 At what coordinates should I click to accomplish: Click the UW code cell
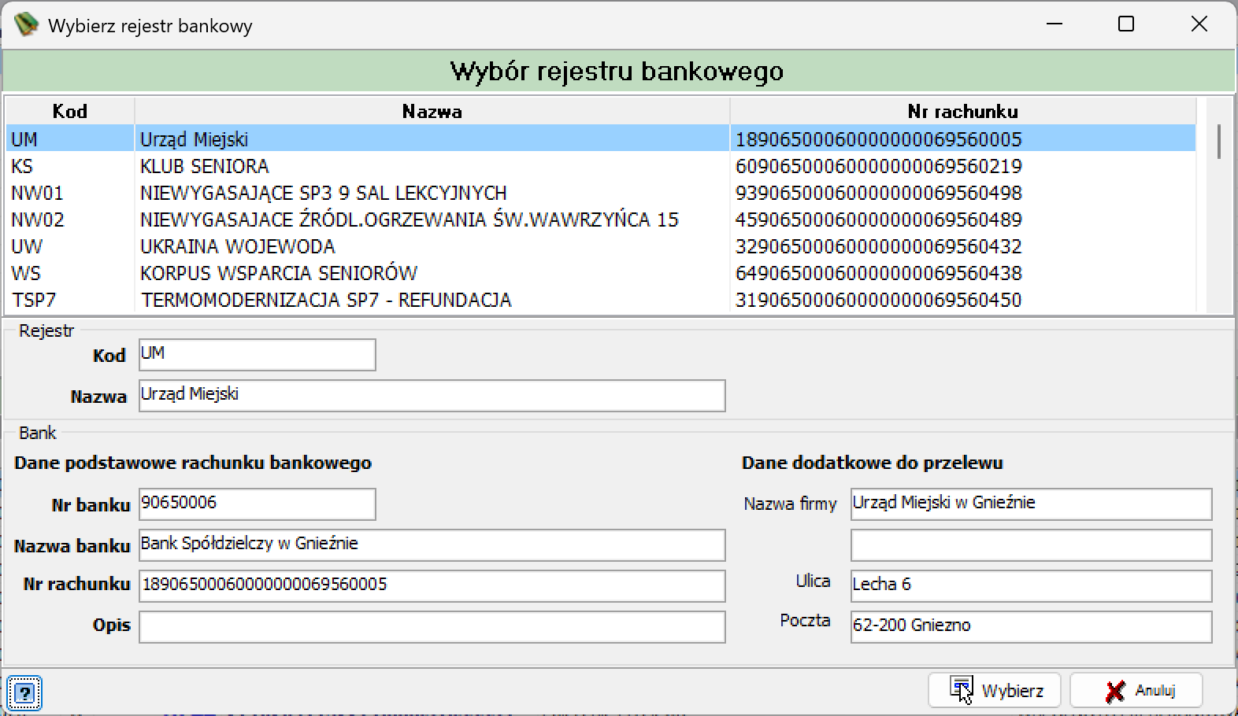point(27,246)
